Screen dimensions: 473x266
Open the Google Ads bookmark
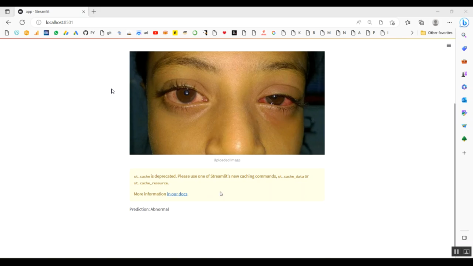pyautogui.click(x=76, y=33)
